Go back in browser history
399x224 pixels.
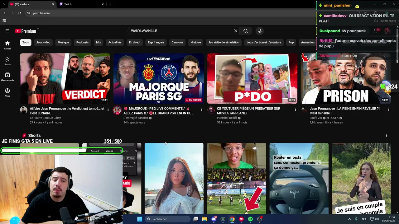(x=5, y=13)
